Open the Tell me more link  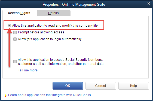point(28,70)
